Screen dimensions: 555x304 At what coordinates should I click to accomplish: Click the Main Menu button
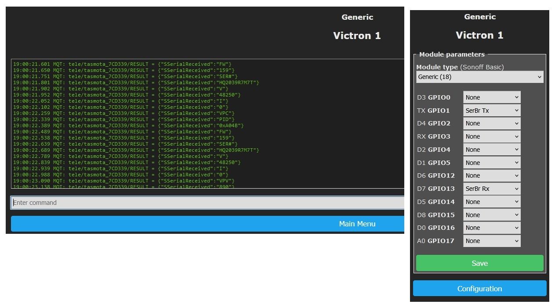pyautogui.click(x=207, y=224)
